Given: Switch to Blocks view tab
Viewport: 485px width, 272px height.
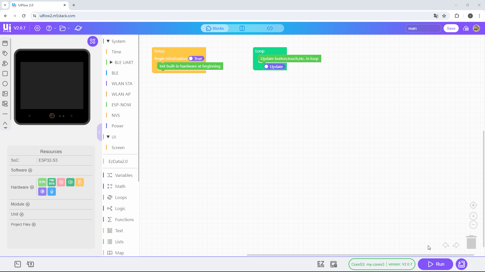Looking at the screenshot, I should (215, 28).
